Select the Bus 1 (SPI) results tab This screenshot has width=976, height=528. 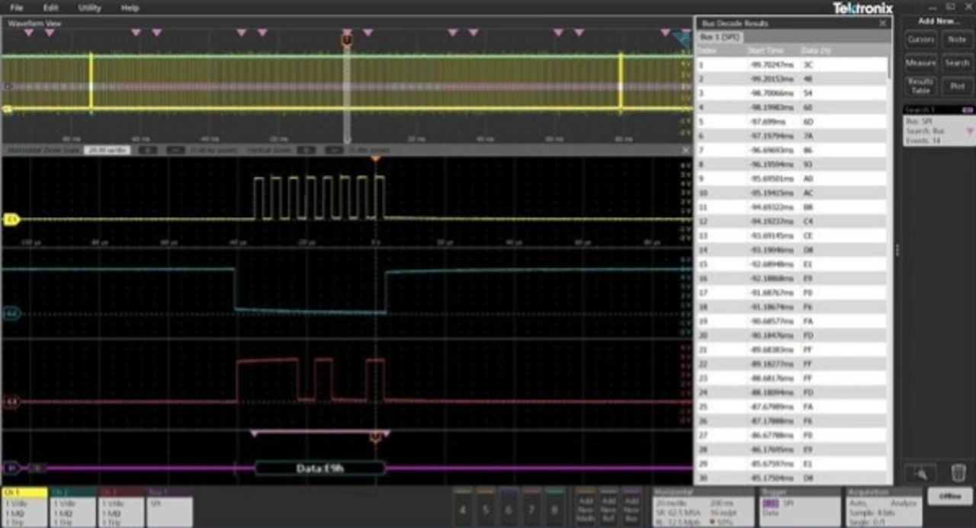(x=721, y=37)
